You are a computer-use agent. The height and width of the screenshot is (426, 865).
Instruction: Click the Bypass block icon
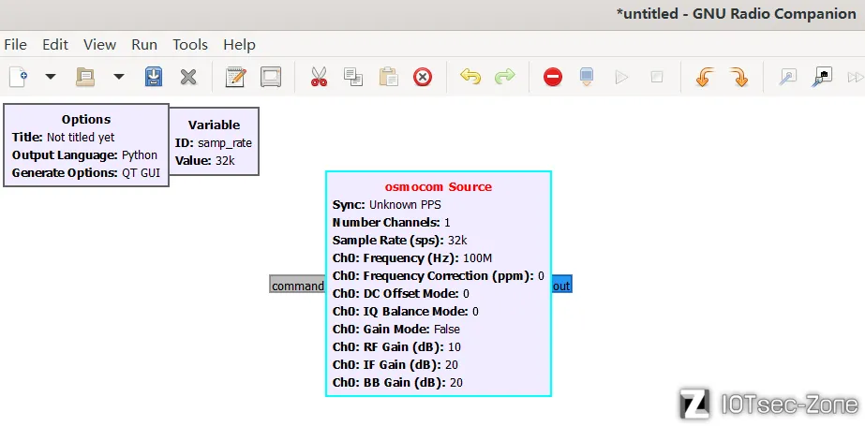pos(587,77)
